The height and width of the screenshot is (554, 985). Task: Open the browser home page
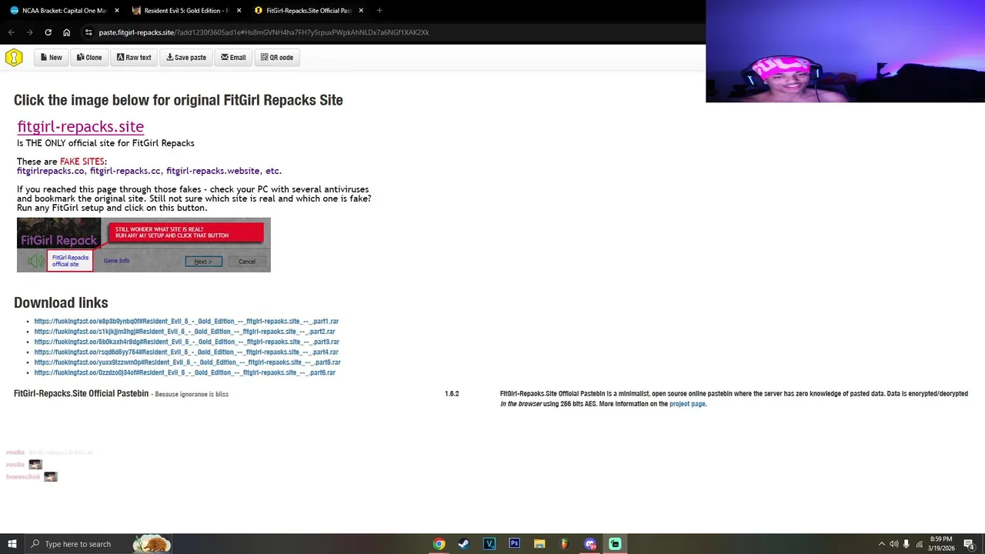pyautogui.click(x=66, y=32)
